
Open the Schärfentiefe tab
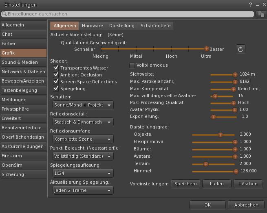[x=155, y=26]
